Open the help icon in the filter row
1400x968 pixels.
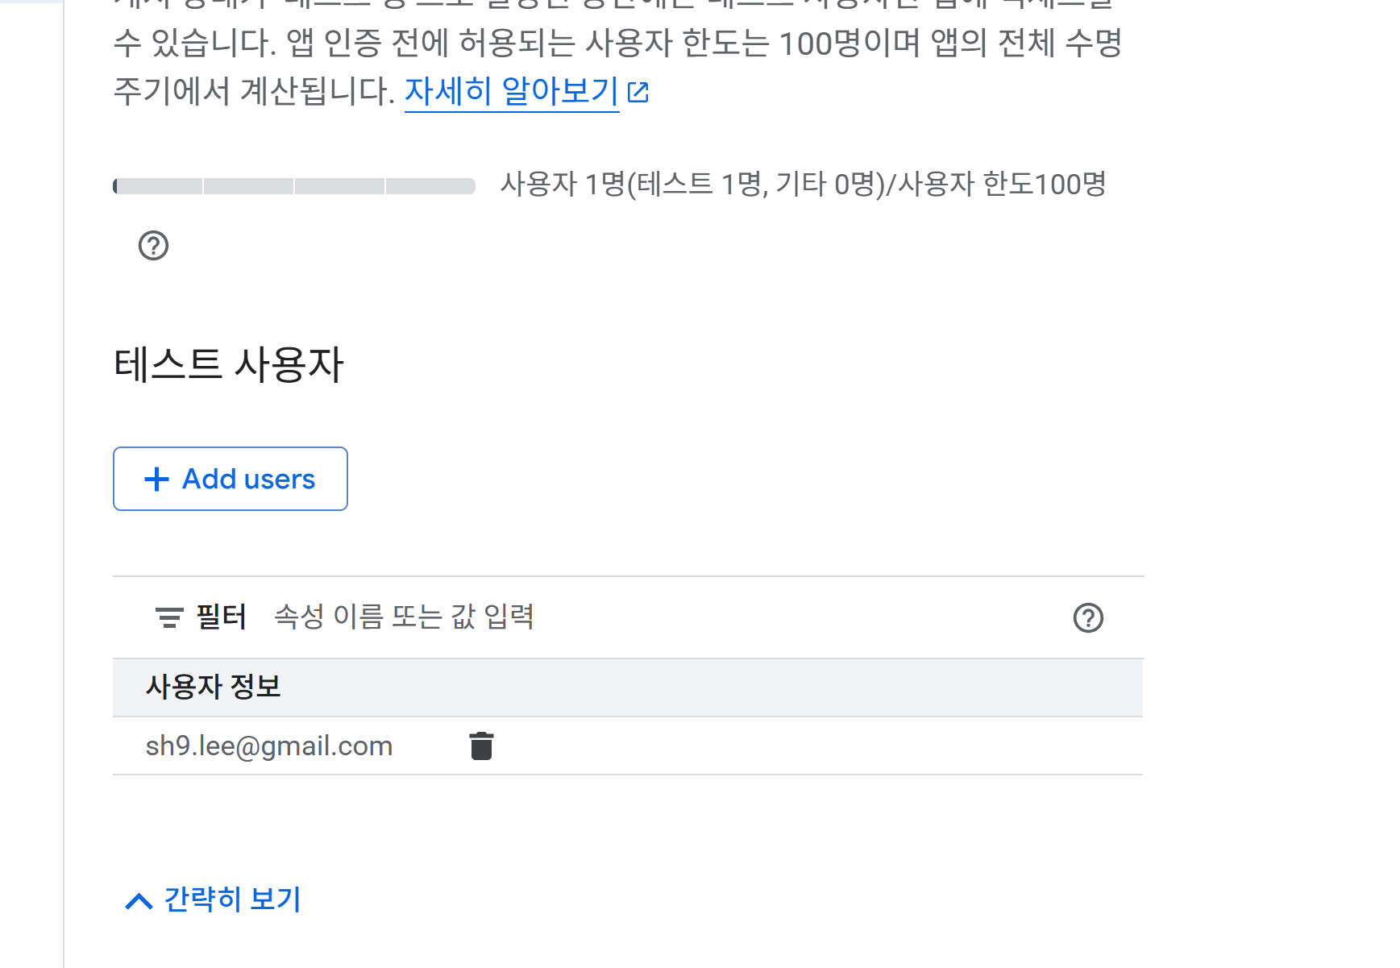tap(1088, 617)
